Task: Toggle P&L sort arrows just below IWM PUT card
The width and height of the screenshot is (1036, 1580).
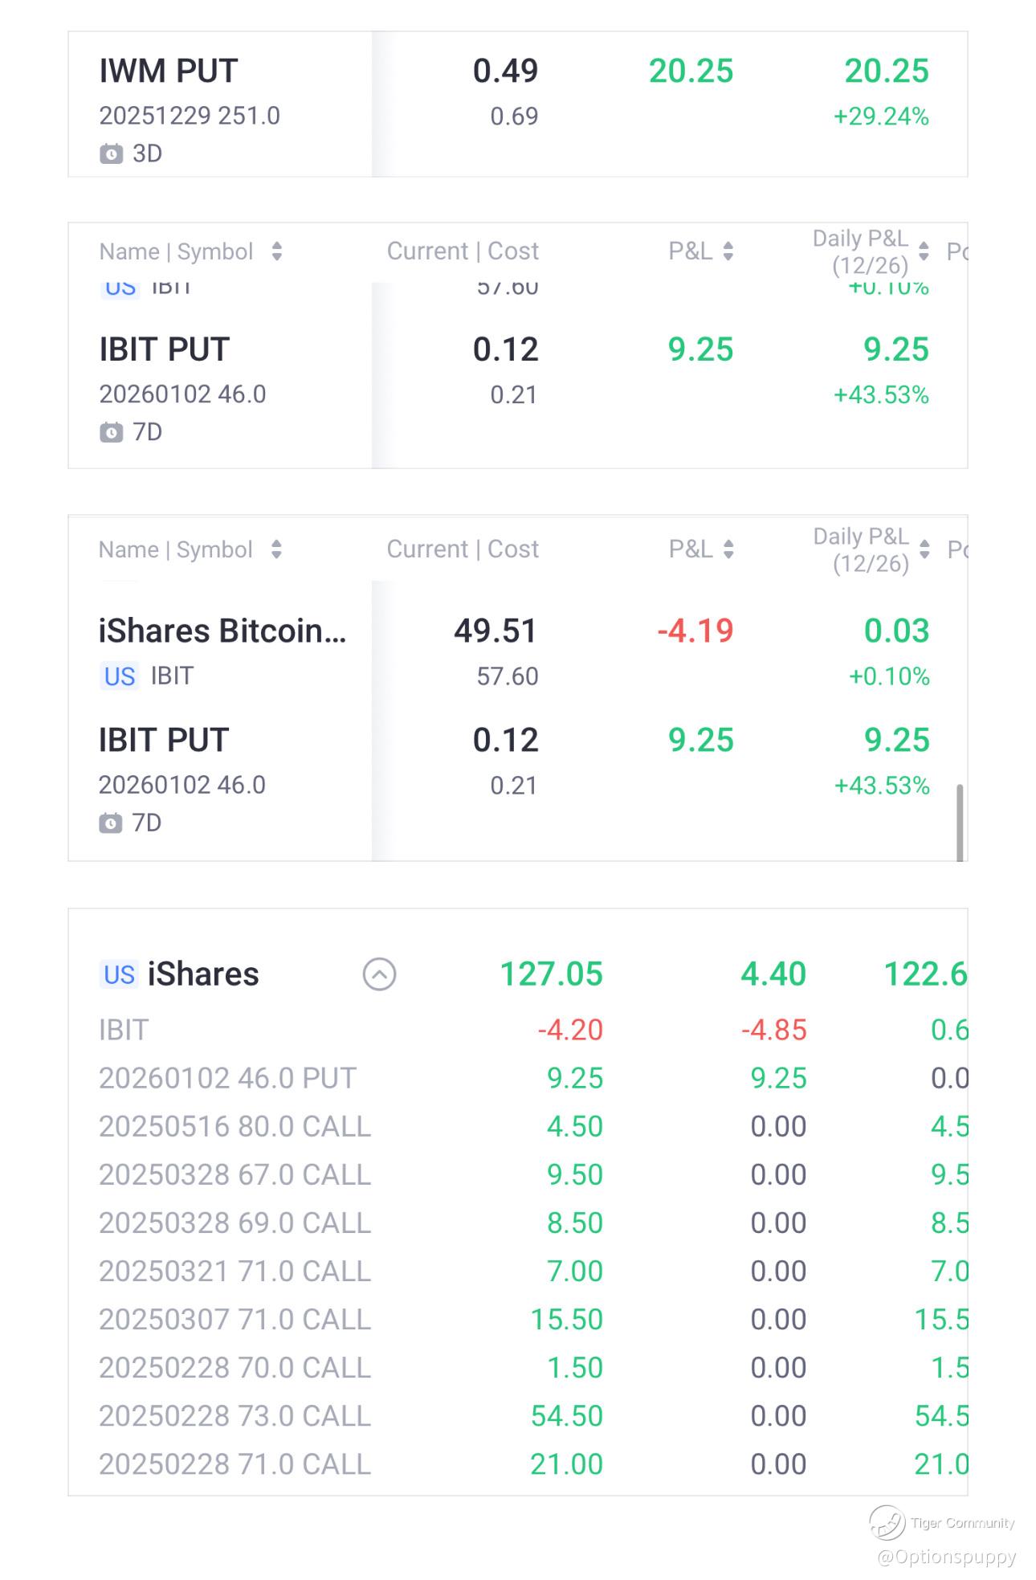Action: [x=728, y=251]
